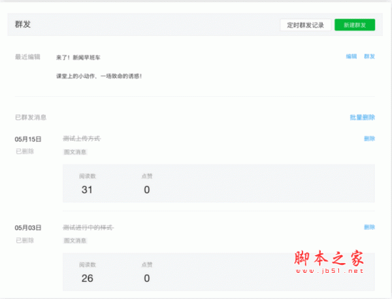This screenshot has height=299, width=392.
Task: Click 点赞 label in 05月15日 stats
Action: pos(147,176)
